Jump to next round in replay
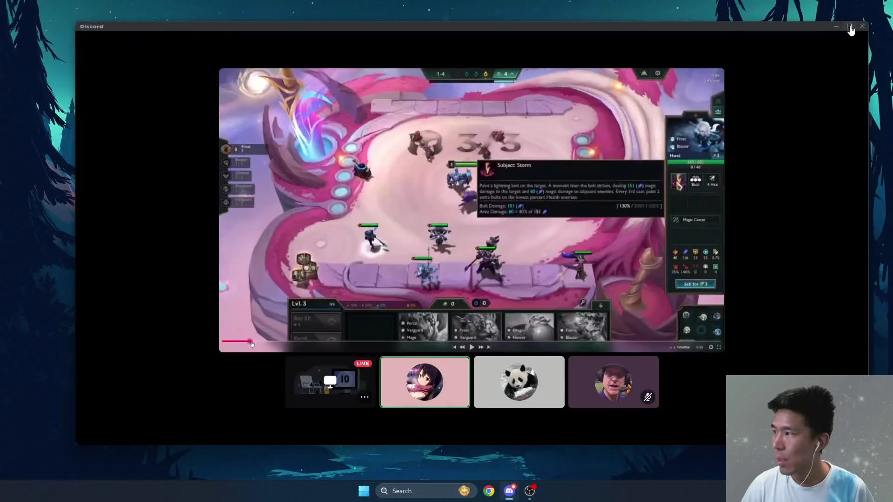Screen dimensions: 893x502 (x=489, y=347)
